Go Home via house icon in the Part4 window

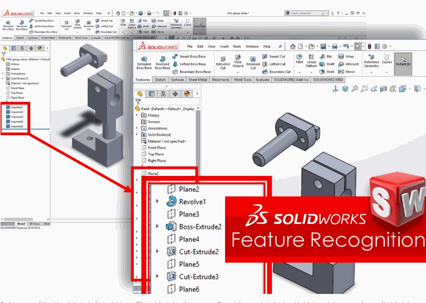tap(293, 46)
